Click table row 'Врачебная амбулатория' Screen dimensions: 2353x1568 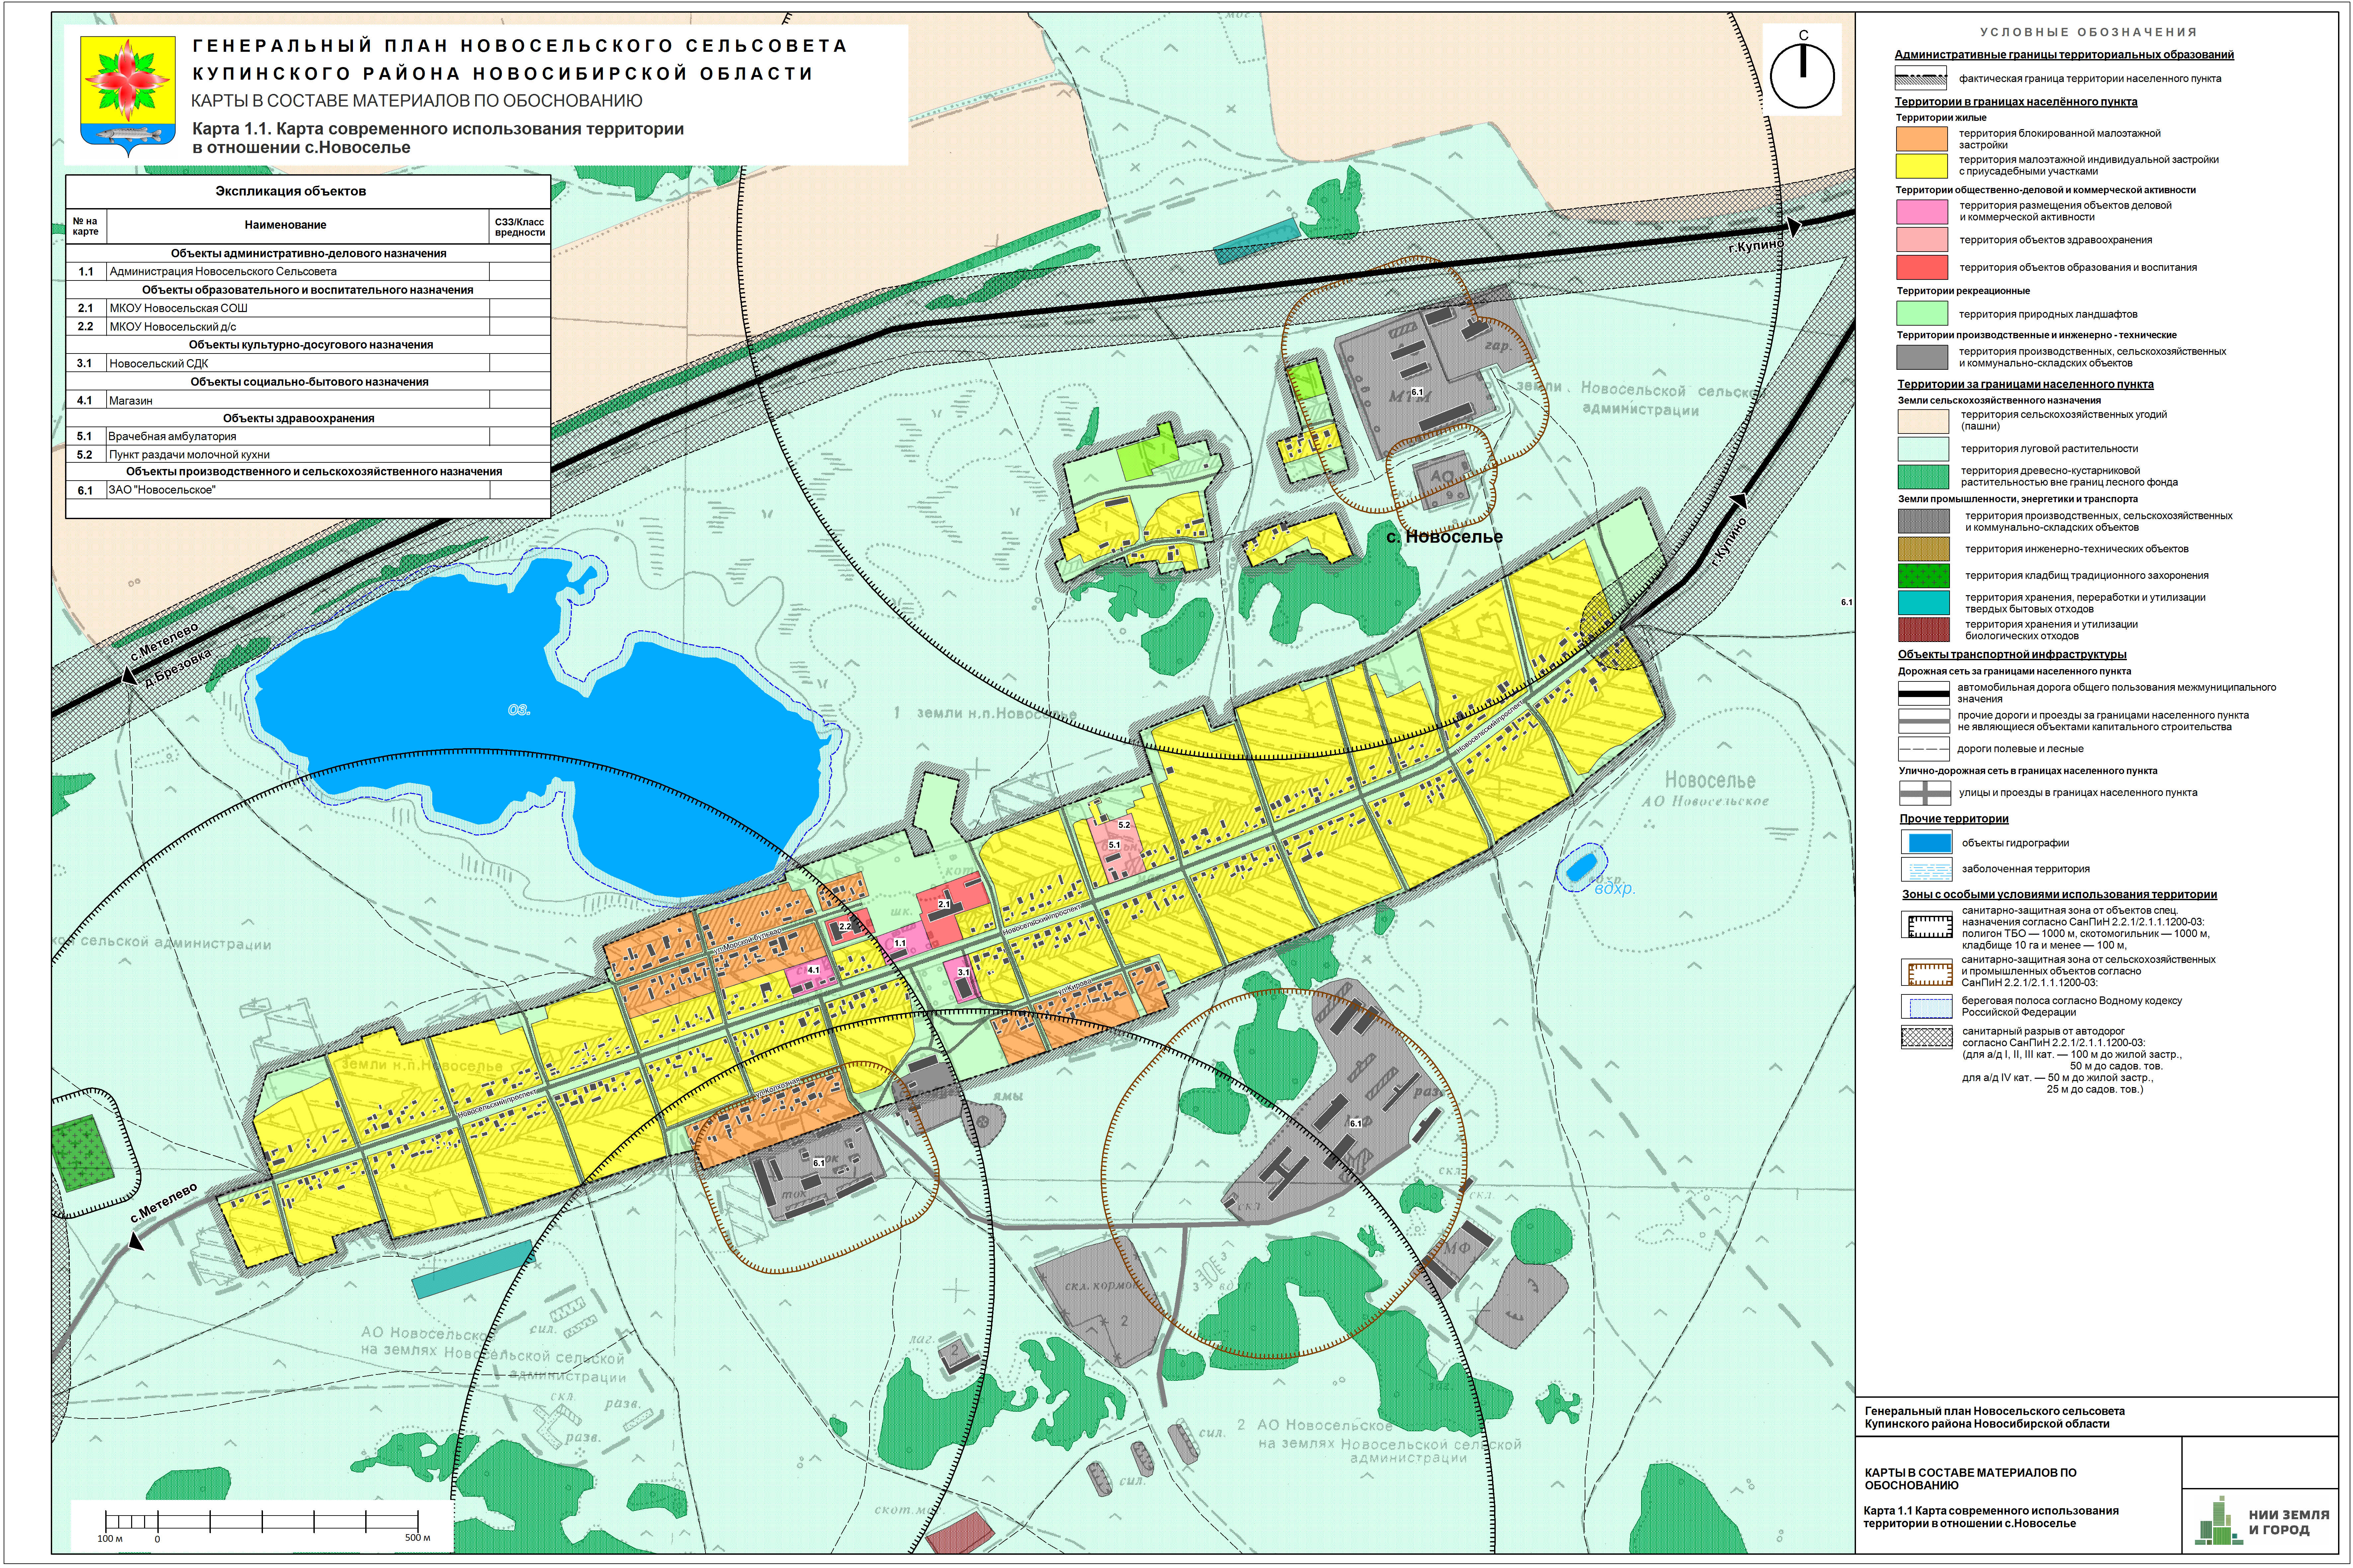pyautogui.click(x=308, y=436)
